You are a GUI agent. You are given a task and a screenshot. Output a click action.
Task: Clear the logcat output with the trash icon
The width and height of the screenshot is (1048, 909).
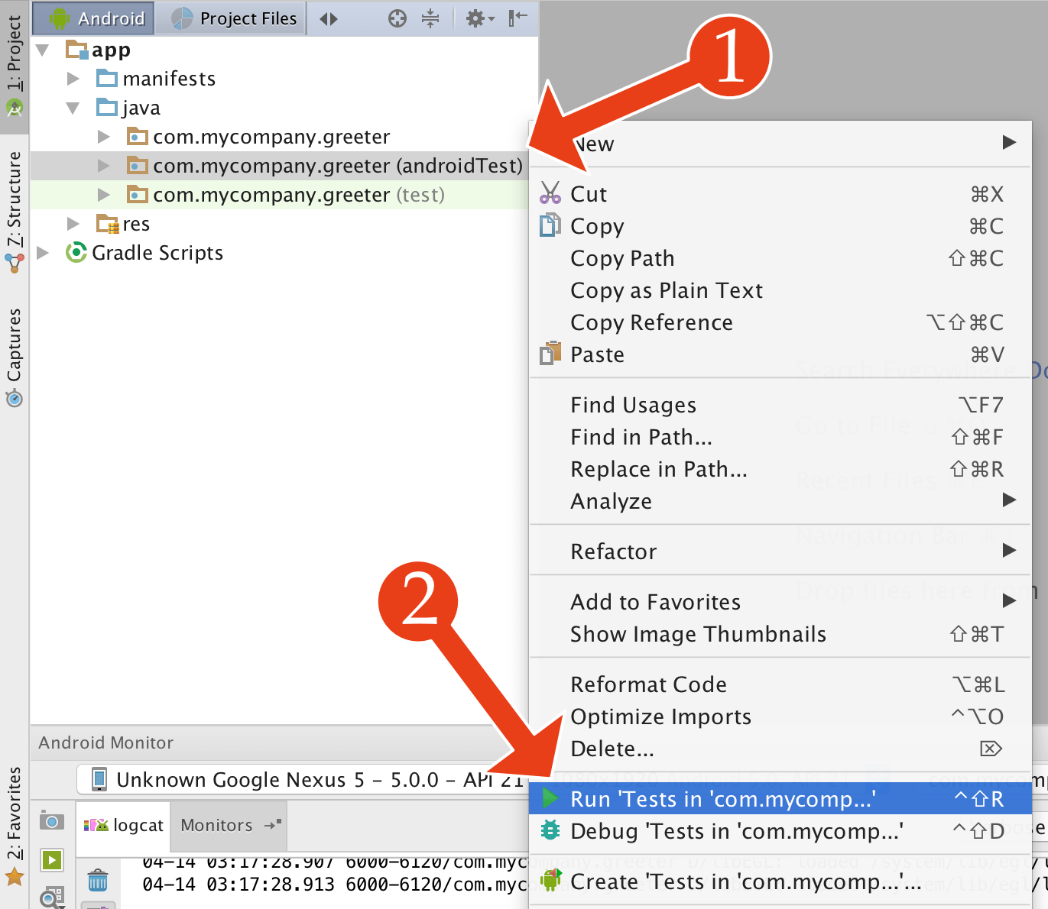98,881
